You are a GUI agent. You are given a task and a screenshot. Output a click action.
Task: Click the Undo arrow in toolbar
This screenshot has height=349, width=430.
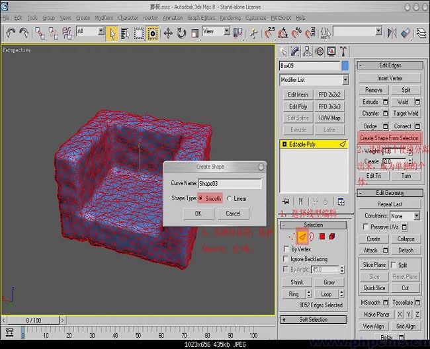pyautogui.click(x=11, y=32)
